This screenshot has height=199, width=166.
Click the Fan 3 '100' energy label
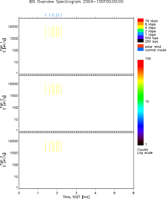click(15, 165)
